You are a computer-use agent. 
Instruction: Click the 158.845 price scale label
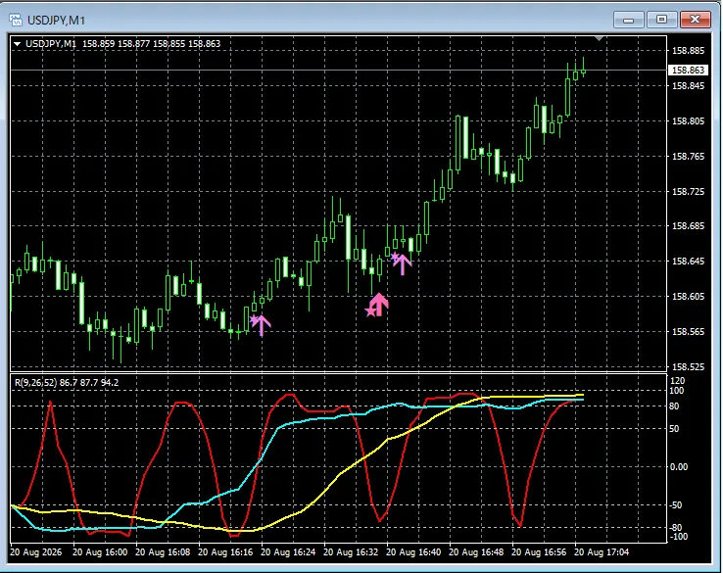(688, 86)
